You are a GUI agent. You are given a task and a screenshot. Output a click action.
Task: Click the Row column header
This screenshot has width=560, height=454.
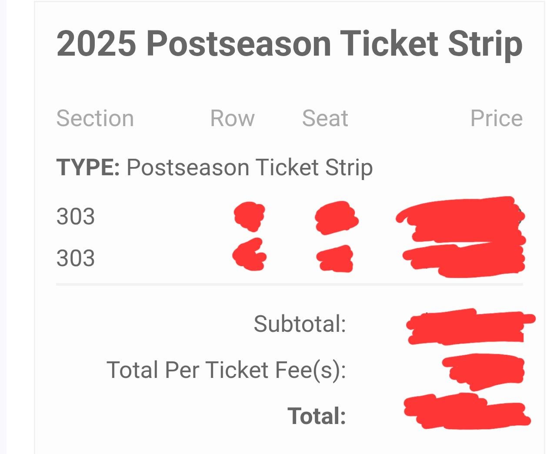(x=232, y=118)
